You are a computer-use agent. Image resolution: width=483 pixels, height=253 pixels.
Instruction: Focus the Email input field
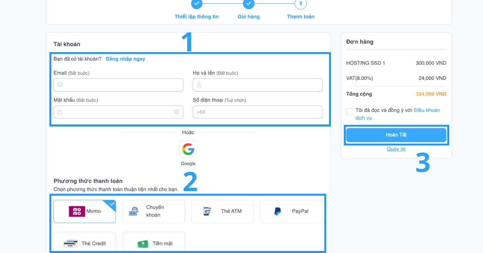pos(118,85)
